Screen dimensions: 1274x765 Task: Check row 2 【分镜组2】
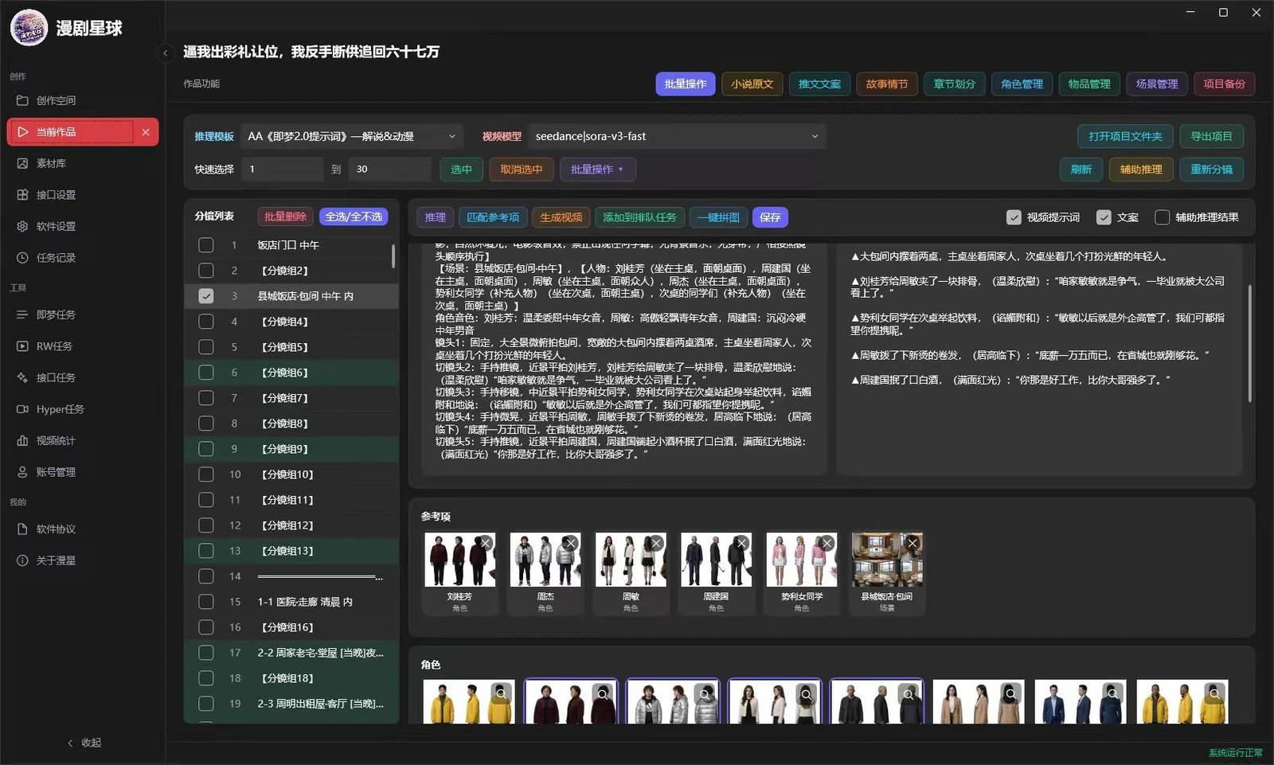206,271
